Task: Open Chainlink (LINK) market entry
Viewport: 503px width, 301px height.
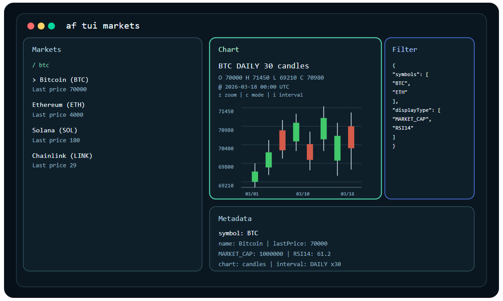Action: click(x=62, y=156)
